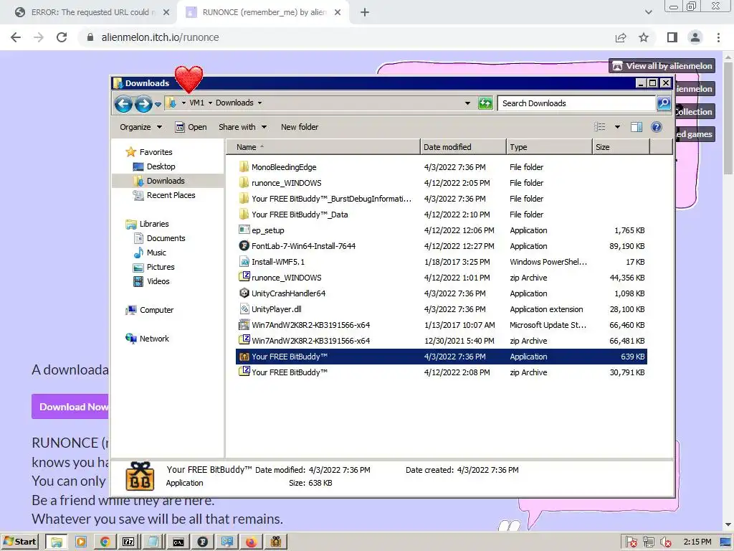Open the Organize menu
The image size is (734, 551).
[140, 127]
